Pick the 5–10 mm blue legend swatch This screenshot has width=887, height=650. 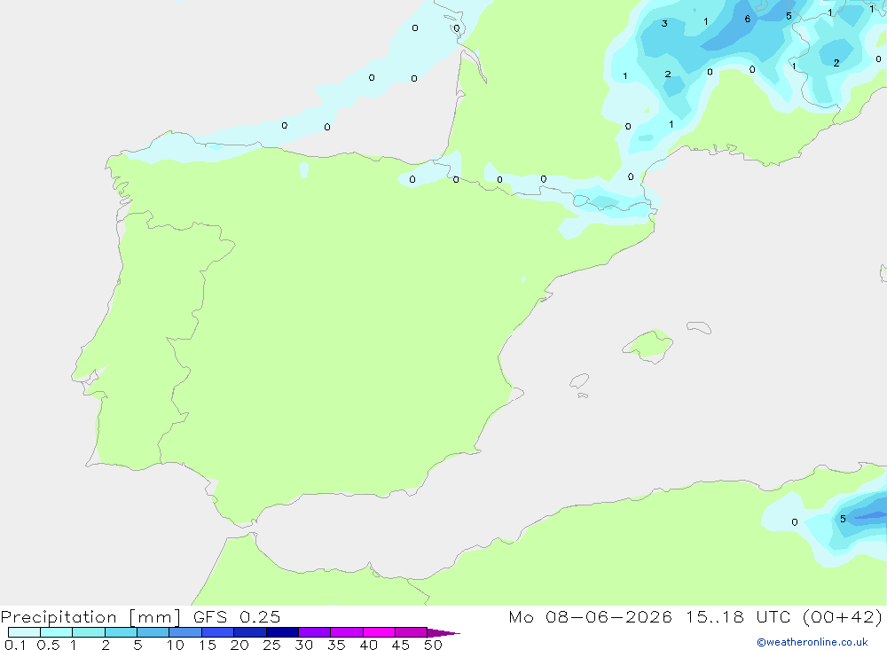pyautogui.click(x=153, y=632)
